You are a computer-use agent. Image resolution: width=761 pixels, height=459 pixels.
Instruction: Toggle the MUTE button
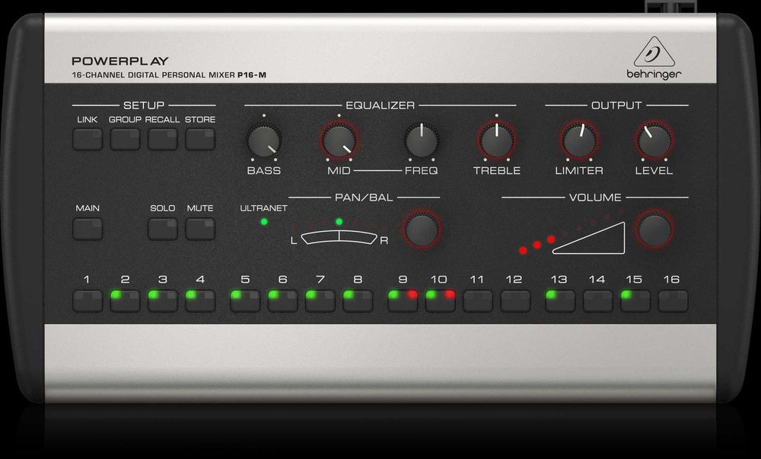pos(200,229)
